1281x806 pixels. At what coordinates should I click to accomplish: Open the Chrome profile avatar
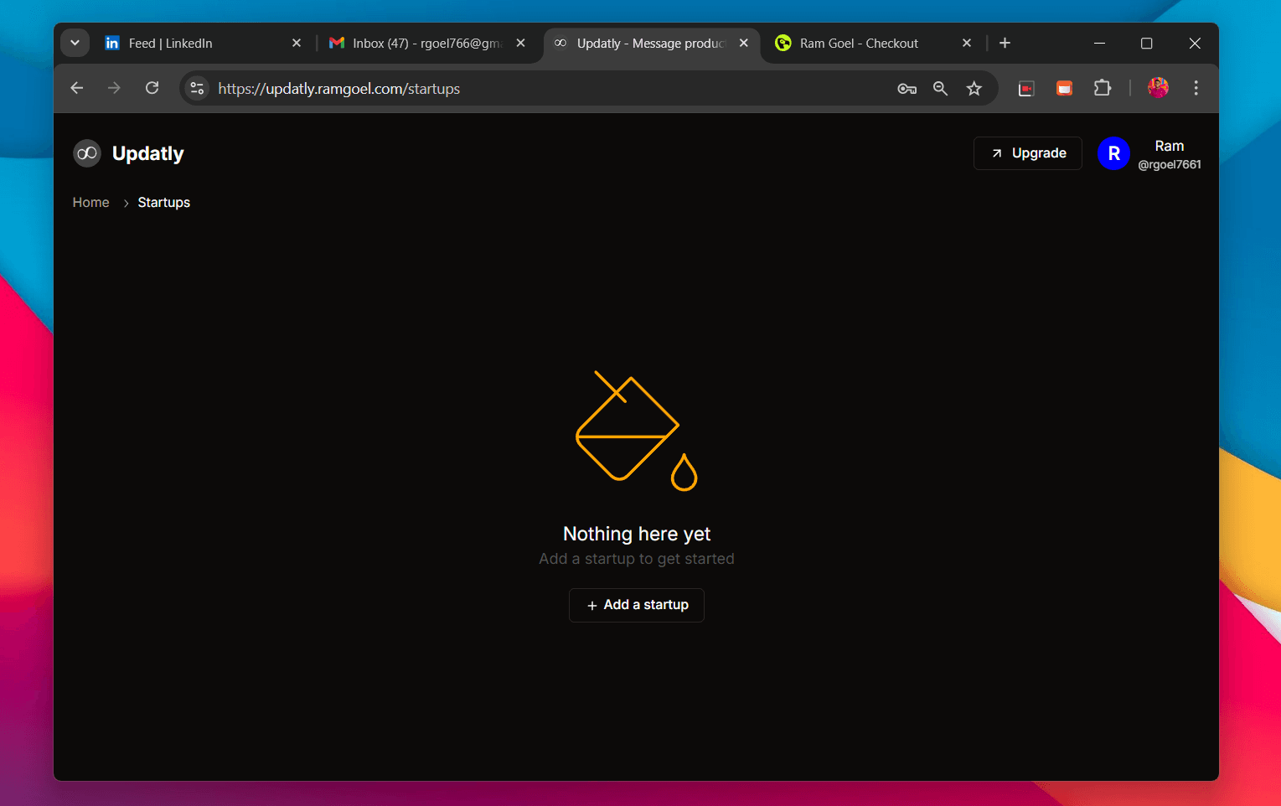(x=1159, y=88)
